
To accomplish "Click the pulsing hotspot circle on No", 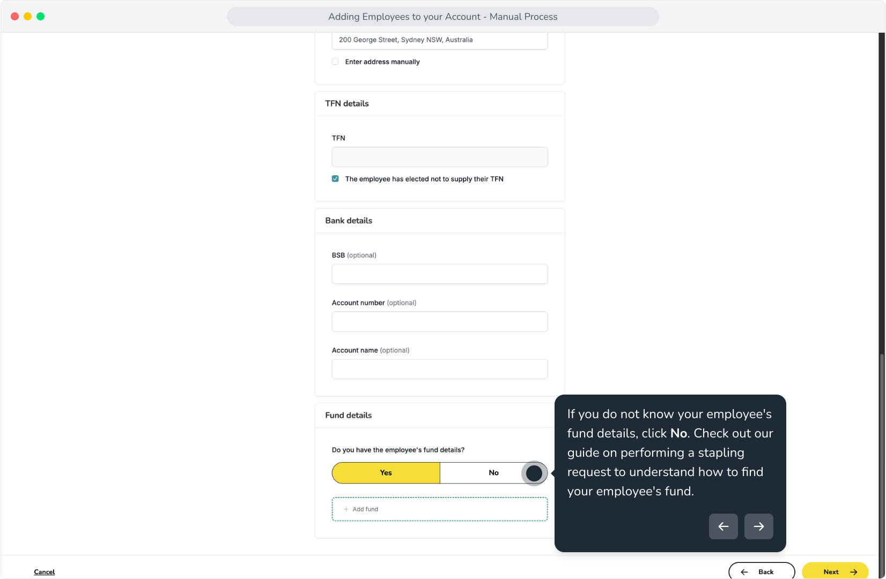I will pos(534,473).
